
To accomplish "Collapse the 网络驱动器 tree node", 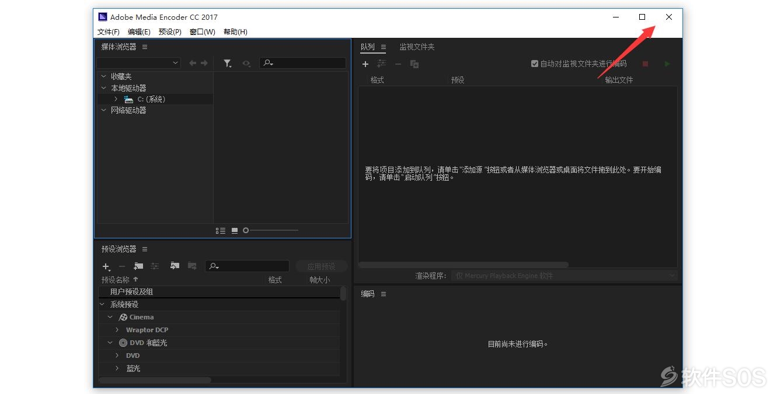I will pos(103,110).
